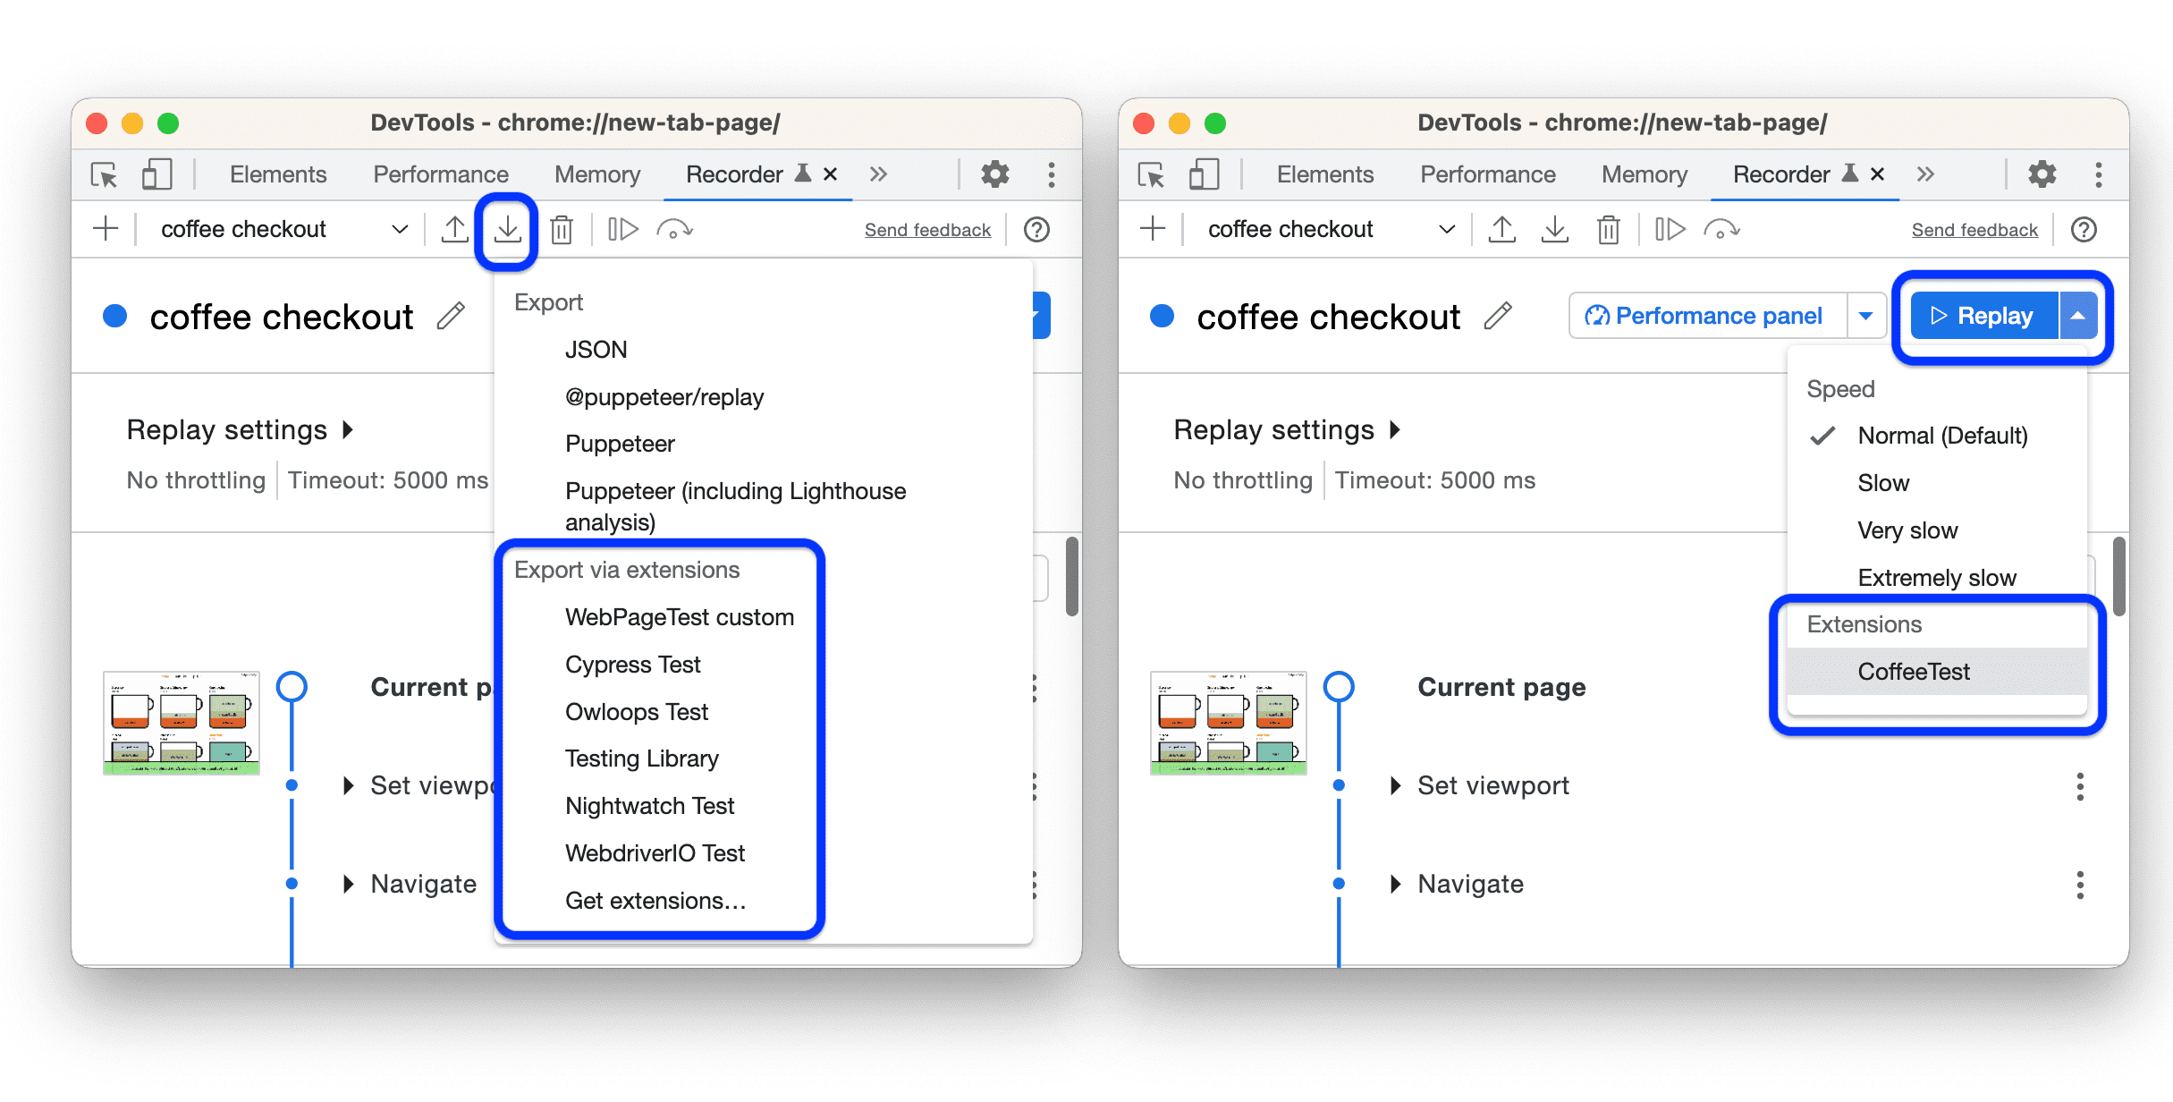Select CoffeeTest extension for replay
Image resolution: width=2173 pixels, height=1102 pixels.
[1915, 671]
